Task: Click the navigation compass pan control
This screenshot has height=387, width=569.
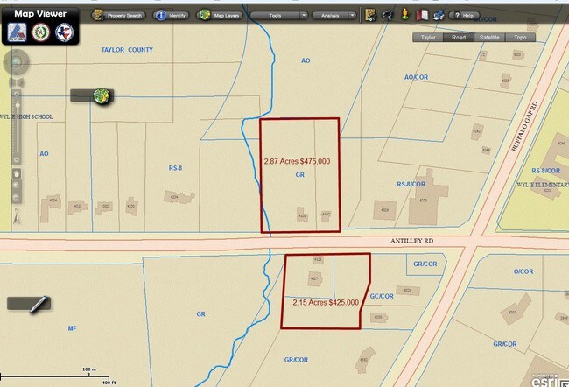Action: 16,60
